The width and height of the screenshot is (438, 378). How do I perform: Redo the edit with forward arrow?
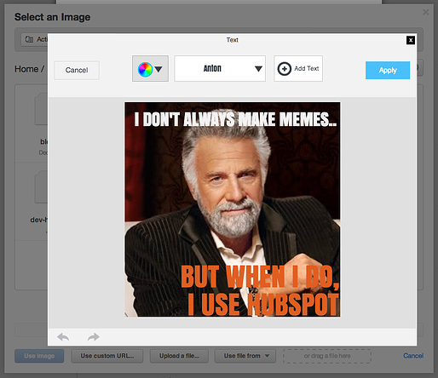point(94,337)
